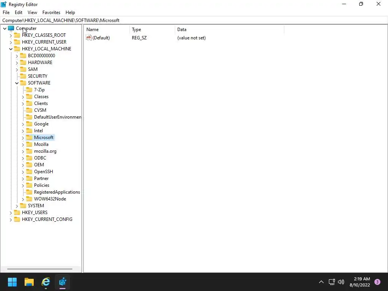The height and width of the screenshot is (291, 388).
Task: Click the mozilla.org folder icon
Action: point(29,151)
